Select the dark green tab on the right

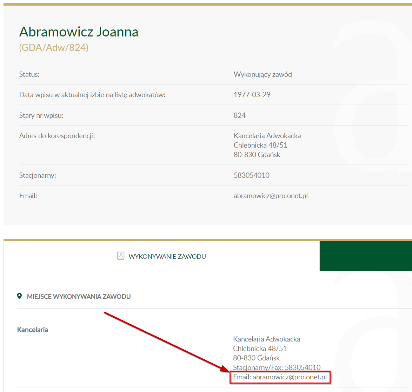click(x=366, y=256)
